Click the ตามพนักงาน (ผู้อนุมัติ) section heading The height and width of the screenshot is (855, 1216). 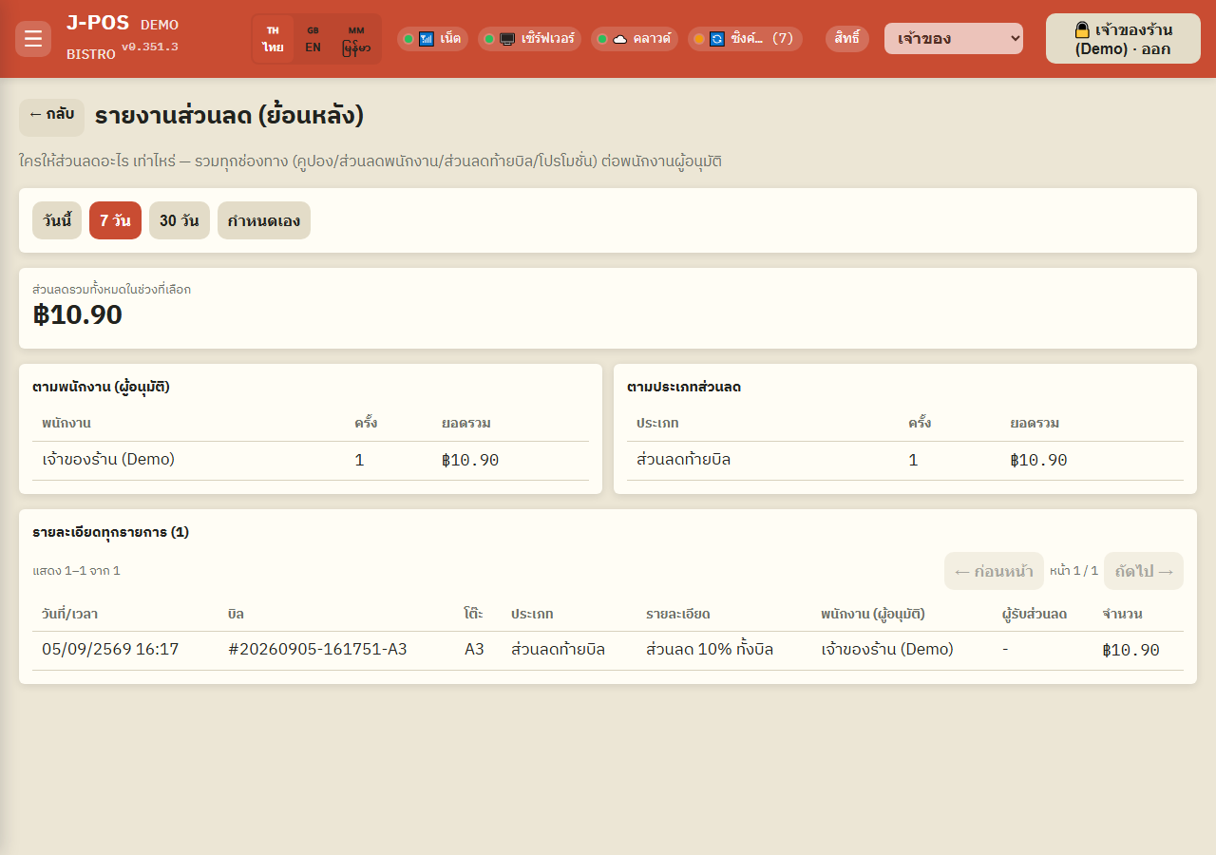click(101, 387)
